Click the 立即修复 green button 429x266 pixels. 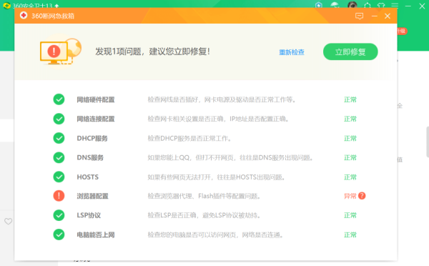(350, 51)
